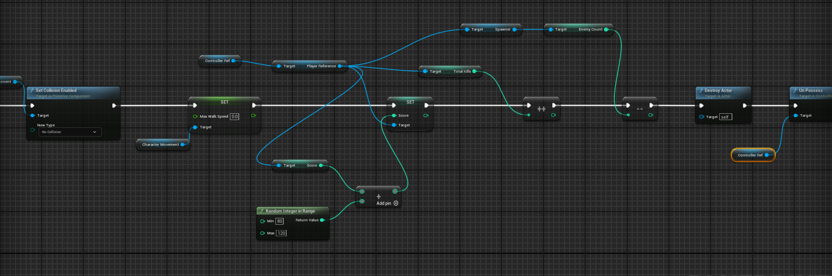Click decrement -- node value input pin
This screenshot has width=832, height=276.
[628, 115]
